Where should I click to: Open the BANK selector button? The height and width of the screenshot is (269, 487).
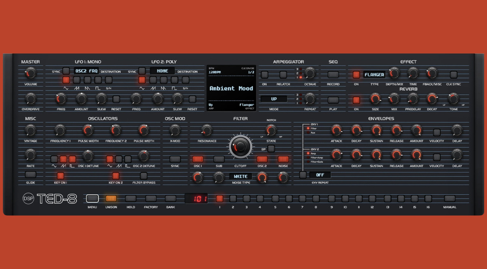coord(170,199)
